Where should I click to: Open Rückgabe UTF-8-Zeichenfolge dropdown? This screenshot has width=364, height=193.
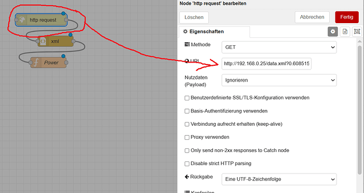click(279, 179)
